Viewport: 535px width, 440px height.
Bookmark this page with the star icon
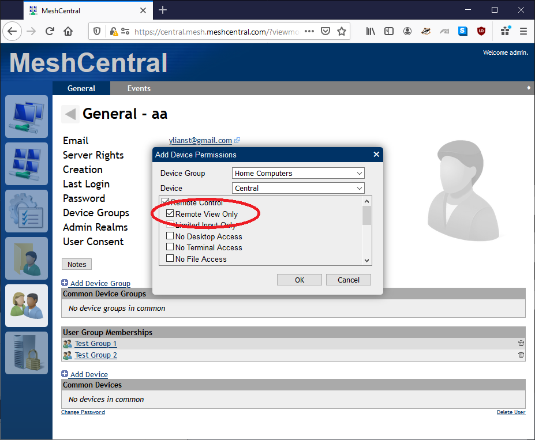coord(342,31)
